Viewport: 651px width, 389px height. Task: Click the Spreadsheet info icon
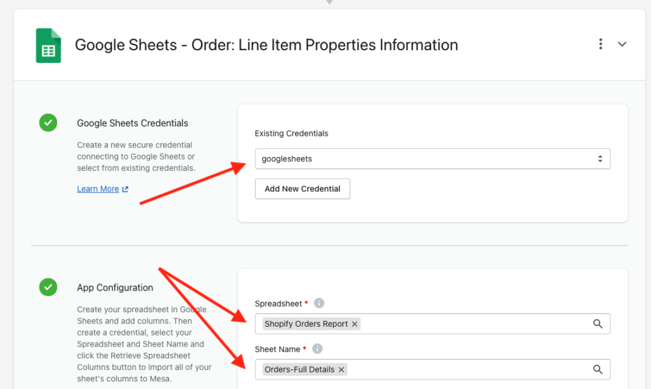click(x=319, y=303)
